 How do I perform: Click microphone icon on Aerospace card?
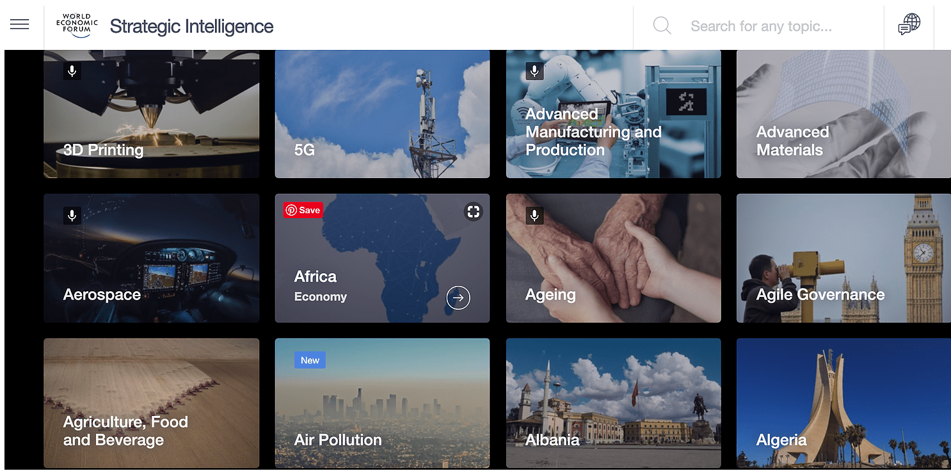pos(72,216)
